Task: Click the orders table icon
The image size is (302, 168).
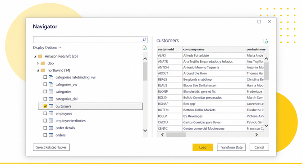Action: tap(51, 135)
